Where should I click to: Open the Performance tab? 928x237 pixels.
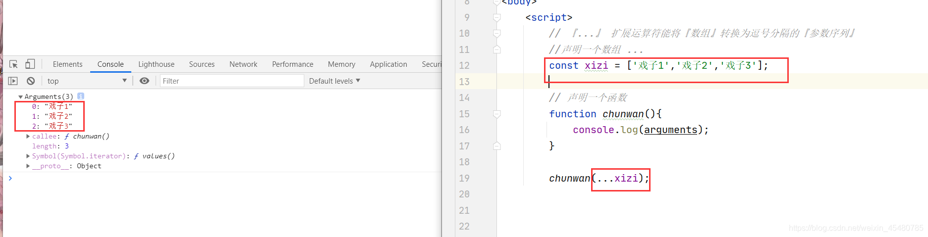(292, 64)
